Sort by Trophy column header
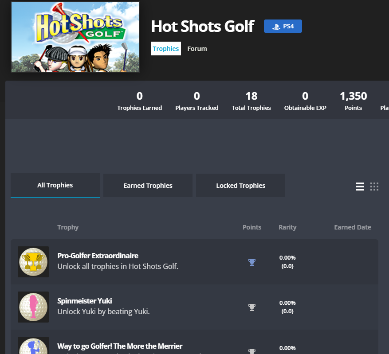 pos(68,227)
